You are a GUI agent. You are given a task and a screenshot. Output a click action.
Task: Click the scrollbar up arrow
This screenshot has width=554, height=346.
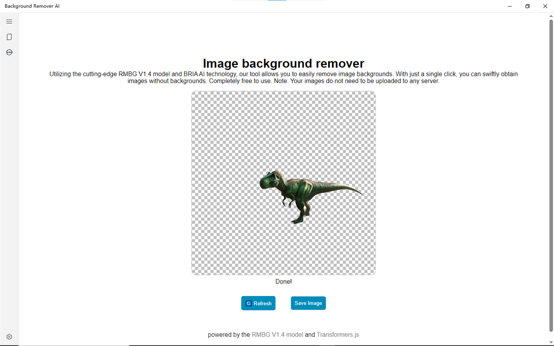(x=551, y=16)
